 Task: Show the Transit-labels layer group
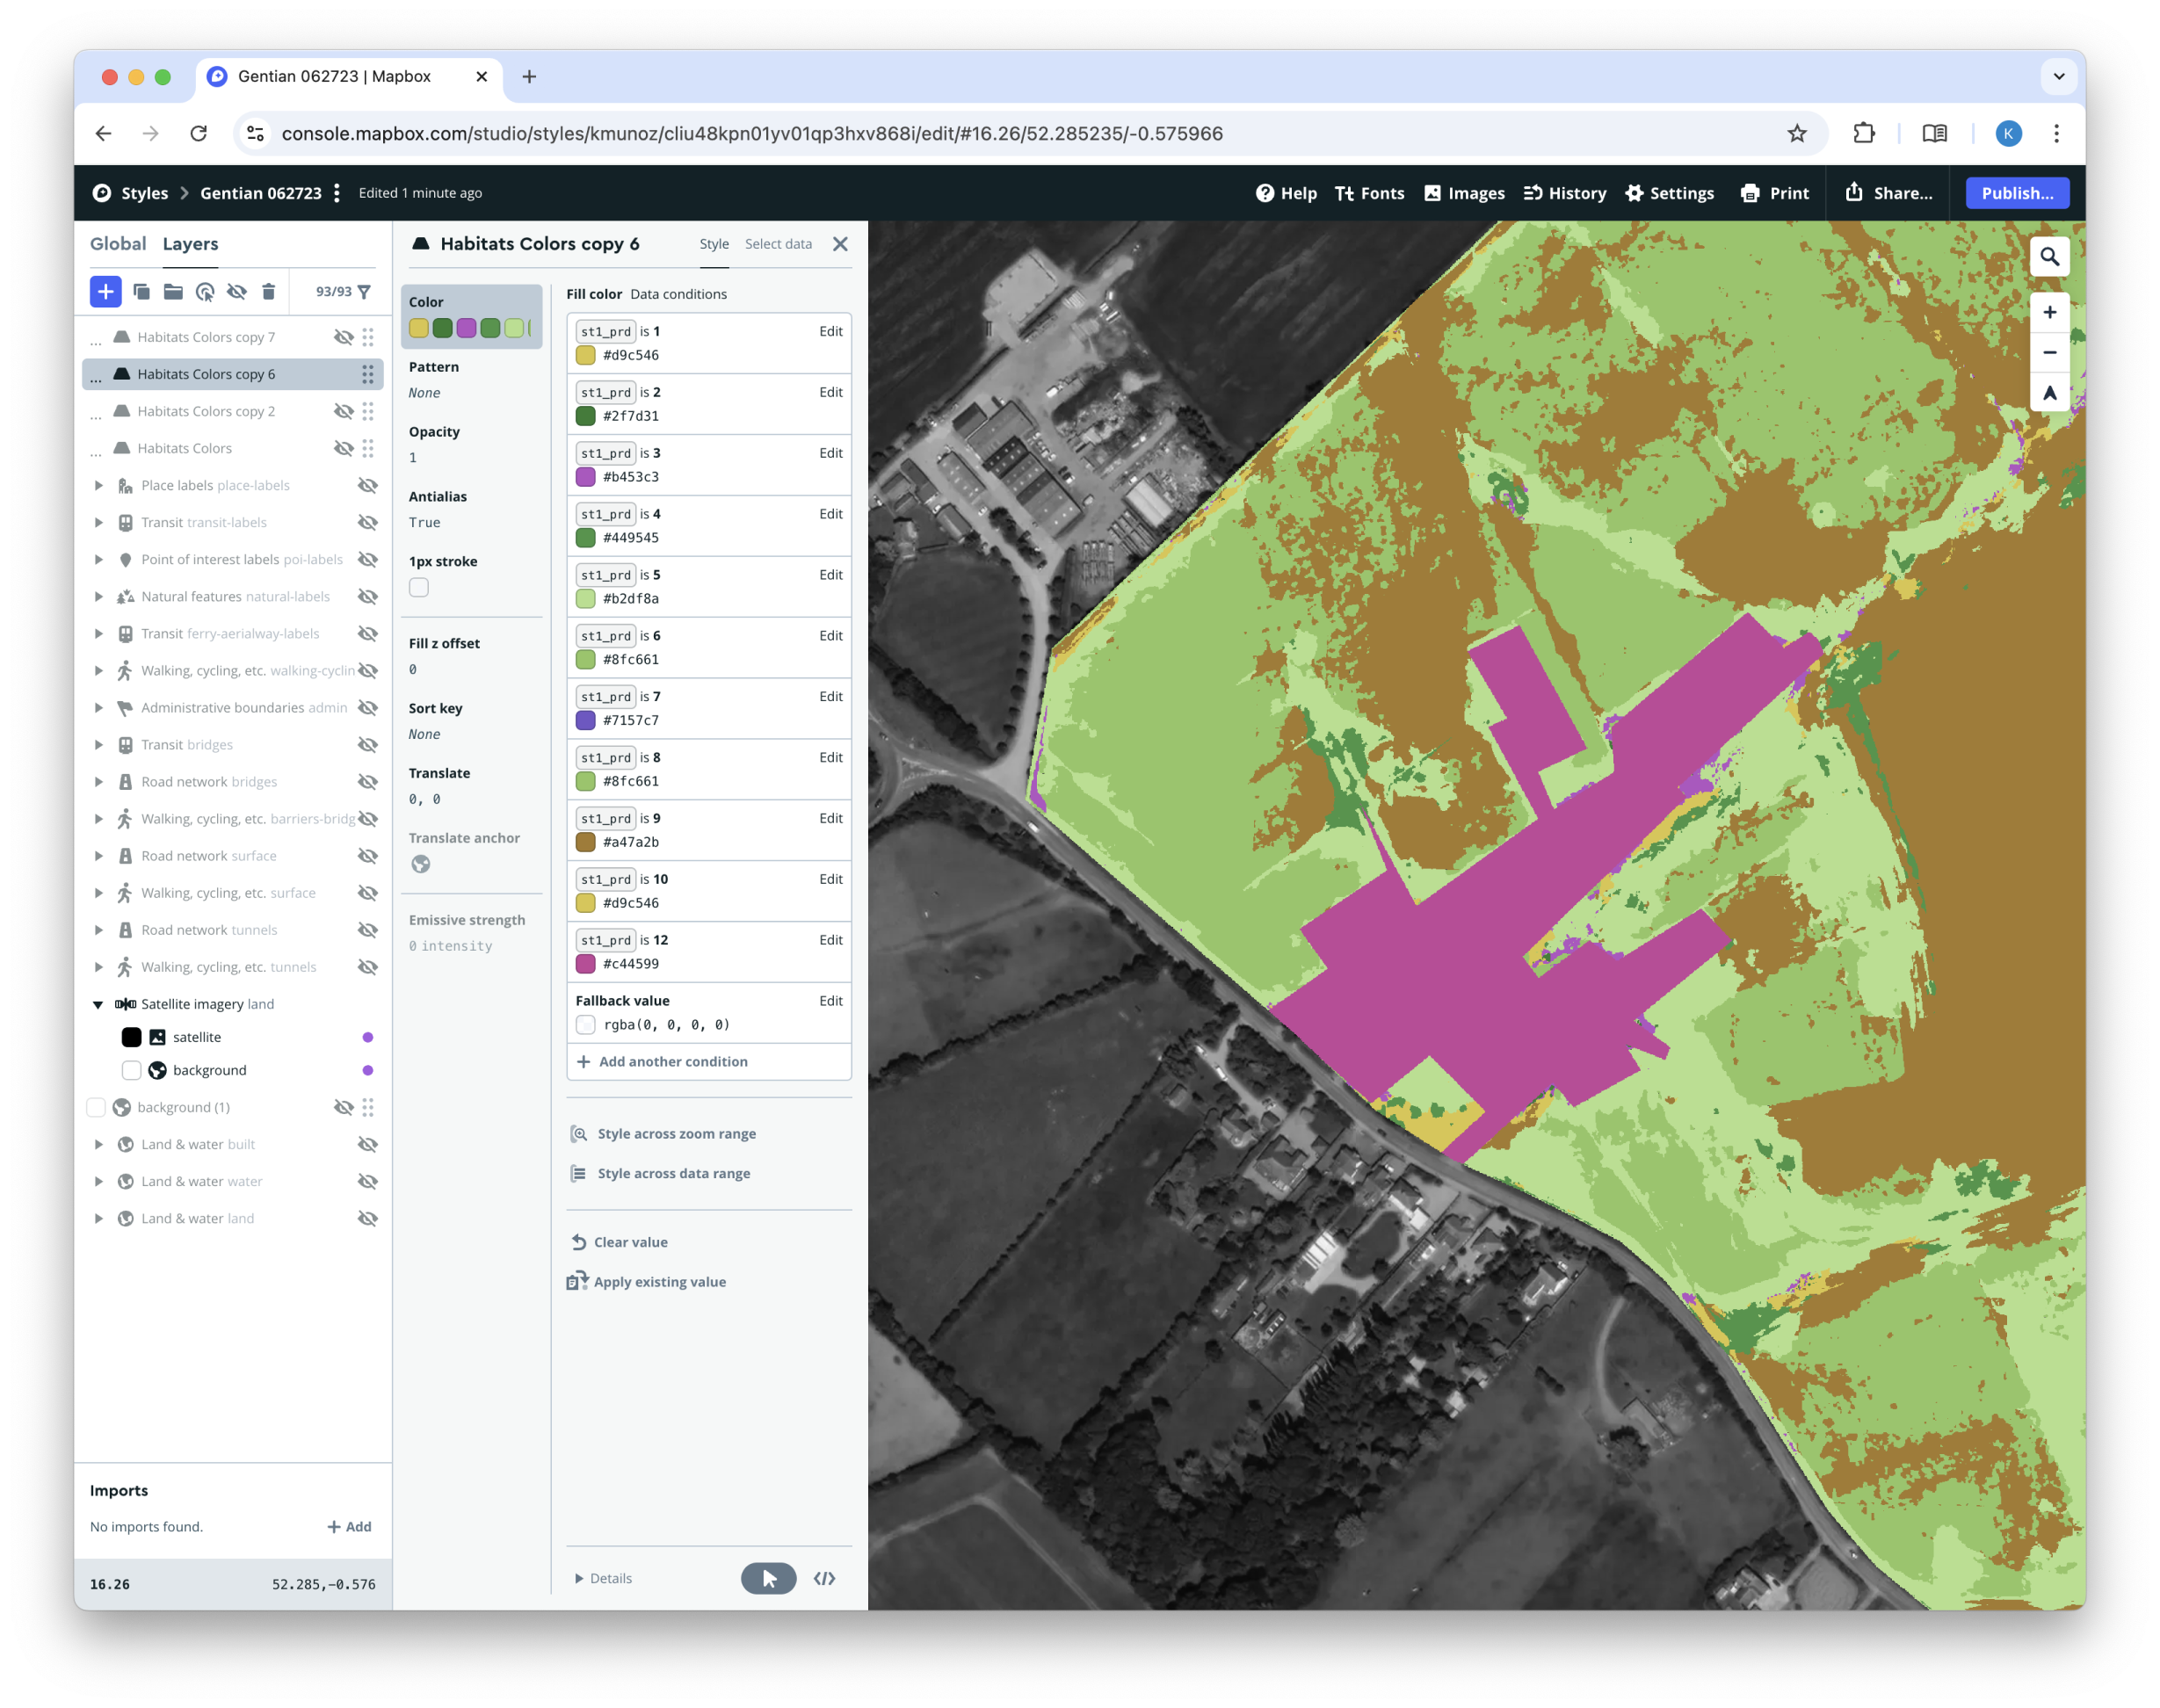pyautogui.click(x=368, y=522)
